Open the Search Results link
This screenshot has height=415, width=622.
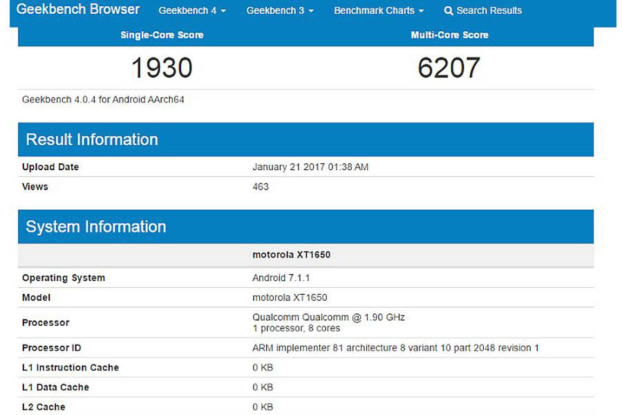(x=489, y=11)
